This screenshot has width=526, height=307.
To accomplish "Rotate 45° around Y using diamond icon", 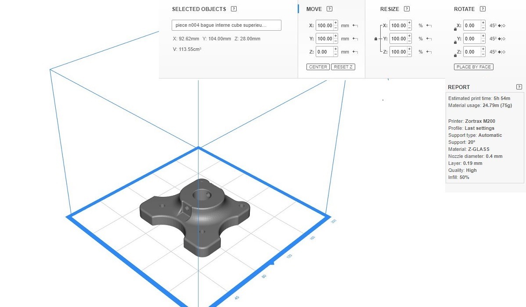I will [x=501, y=39].
